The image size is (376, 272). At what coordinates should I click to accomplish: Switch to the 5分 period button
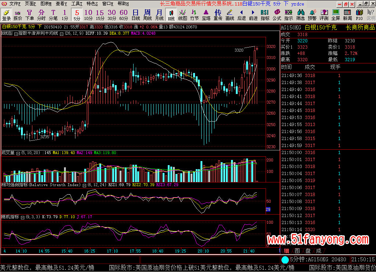[77, 15]
